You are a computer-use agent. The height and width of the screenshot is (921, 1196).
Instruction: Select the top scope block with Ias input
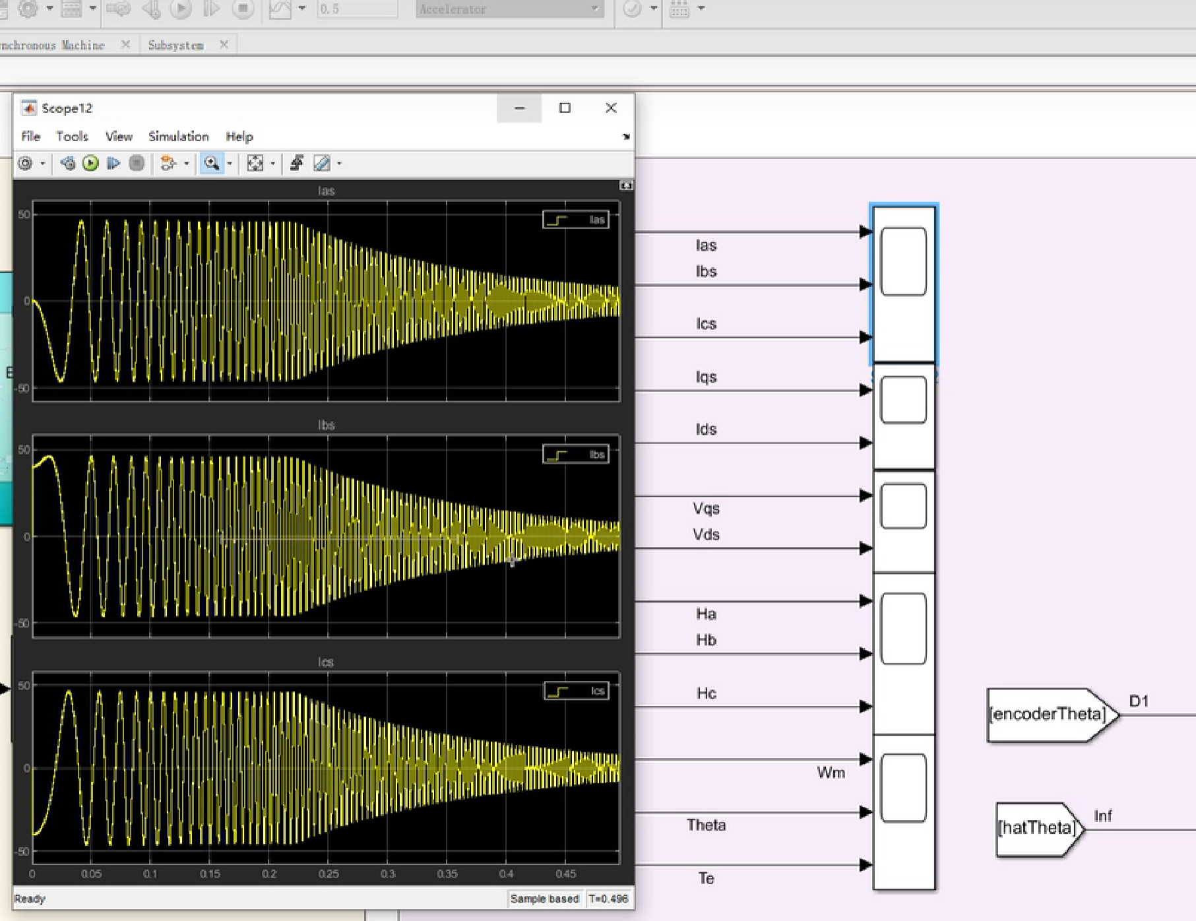coord(904,284)
